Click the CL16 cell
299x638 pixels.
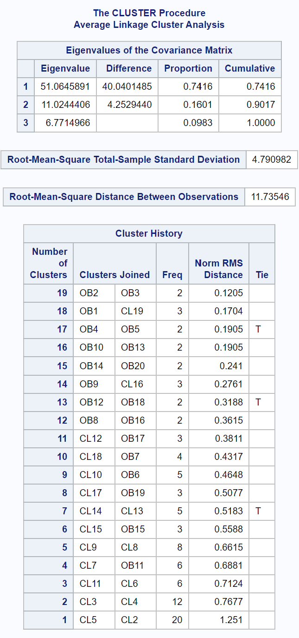136,384
